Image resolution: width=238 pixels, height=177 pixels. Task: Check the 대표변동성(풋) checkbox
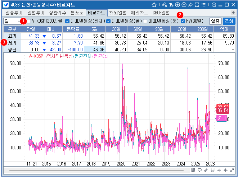(145, 21)
